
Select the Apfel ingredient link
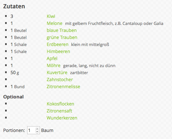[x=52, y=58]
